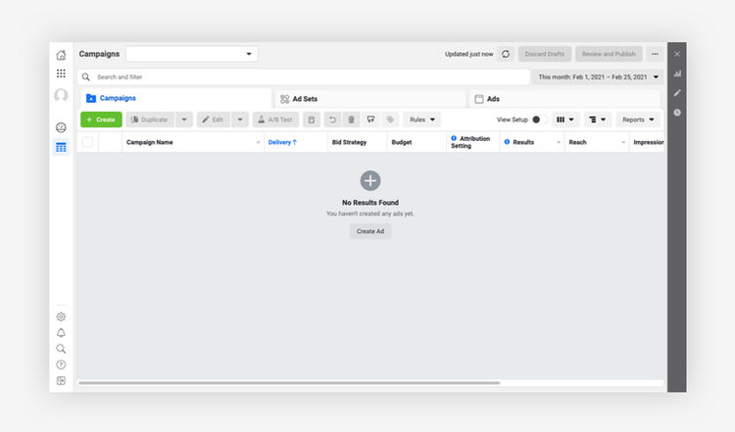
Task: Open the date range This month dropdown
Action: point(598,76)
